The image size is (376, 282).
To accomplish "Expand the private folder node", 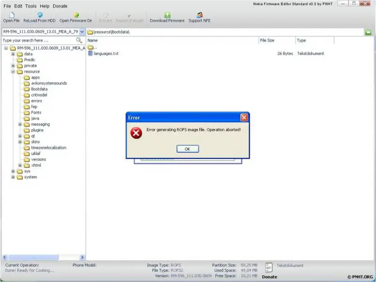I will 13,66.
